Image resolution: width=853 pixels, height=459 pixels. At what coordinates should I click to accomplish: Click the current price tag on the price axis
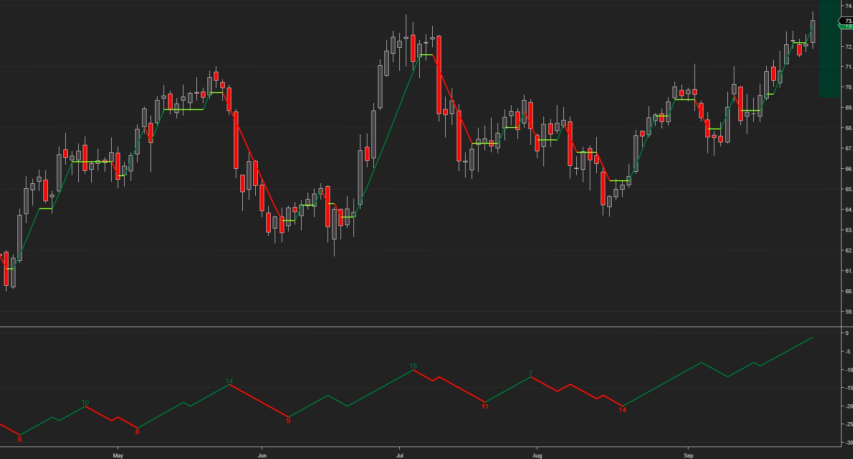[847, 21]
